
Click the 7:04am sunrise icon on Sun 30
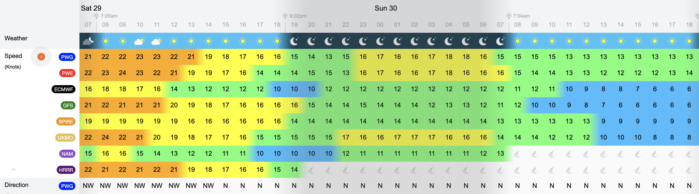509,16
